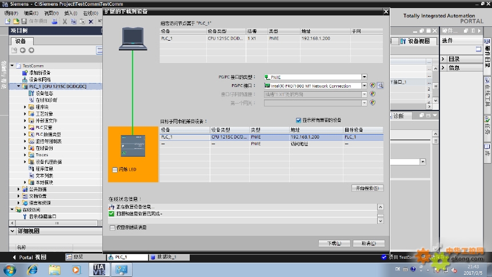The height and width of the screenshot is (277, 492).
Task: Expand the catalog section in hardware panel
Action: click(443, 59)
